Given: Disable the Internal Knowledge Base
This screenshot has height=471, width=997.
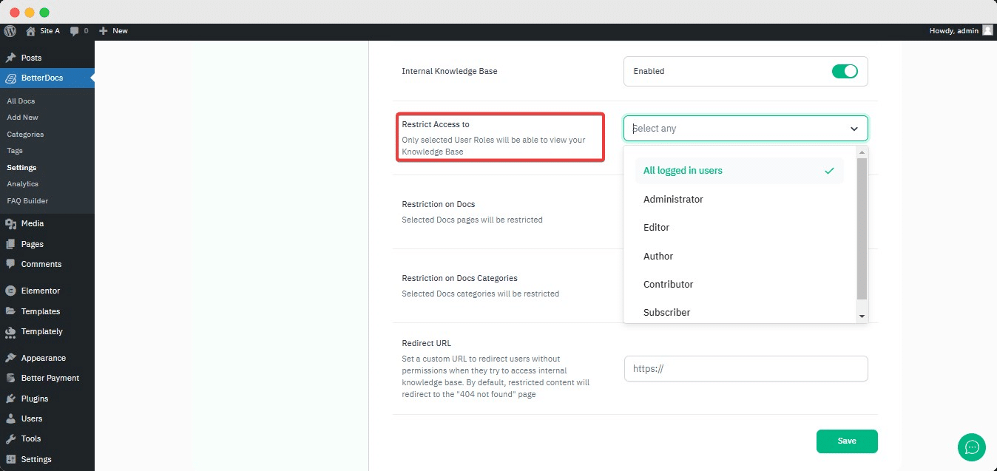Looking at the screenshot, I should tap(845, 71).
